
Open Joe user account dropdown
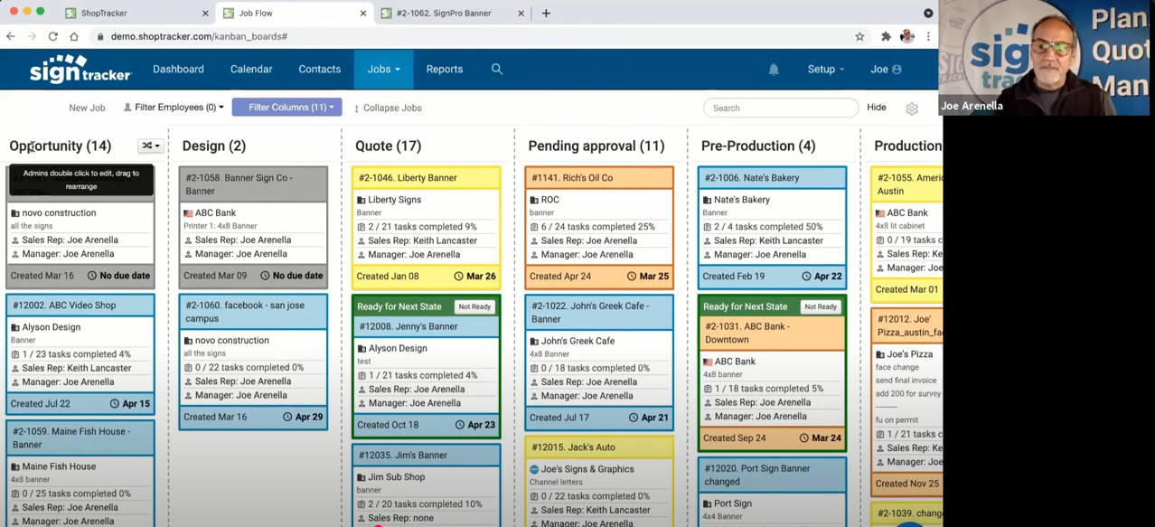pos(886,69)
